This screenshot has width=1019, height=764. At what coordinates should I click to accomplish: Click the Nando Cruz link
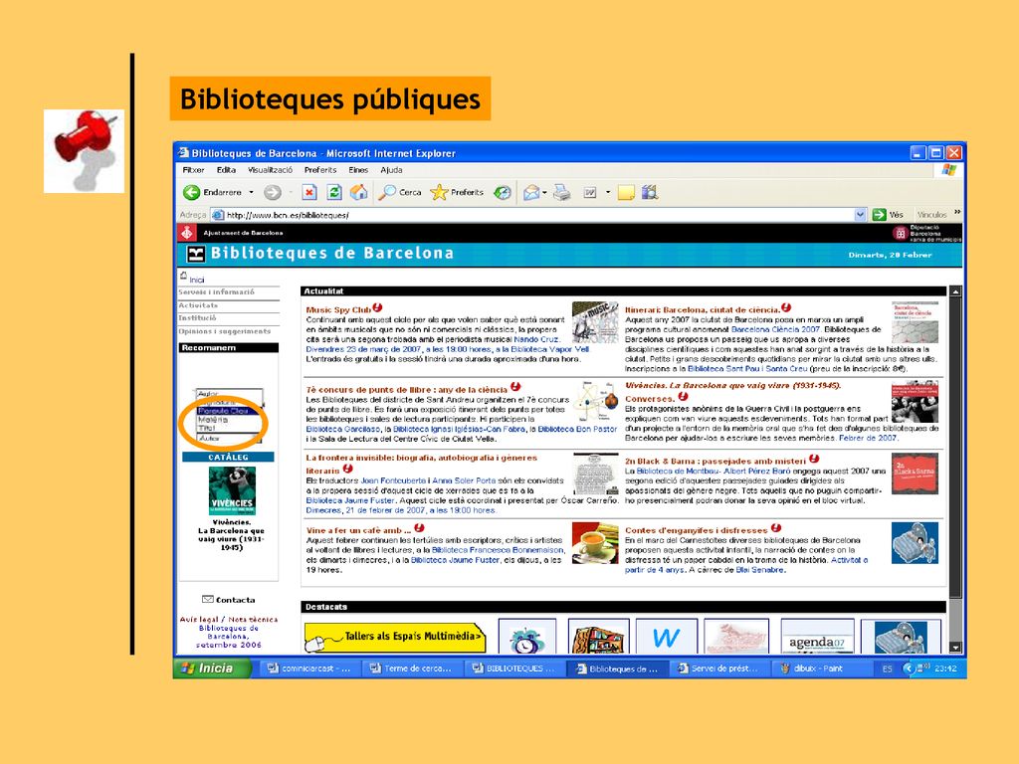(x=536, y=339)
